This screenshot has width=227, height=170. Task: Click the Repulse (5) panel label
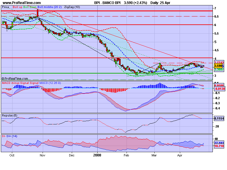[x=9, y=116]
